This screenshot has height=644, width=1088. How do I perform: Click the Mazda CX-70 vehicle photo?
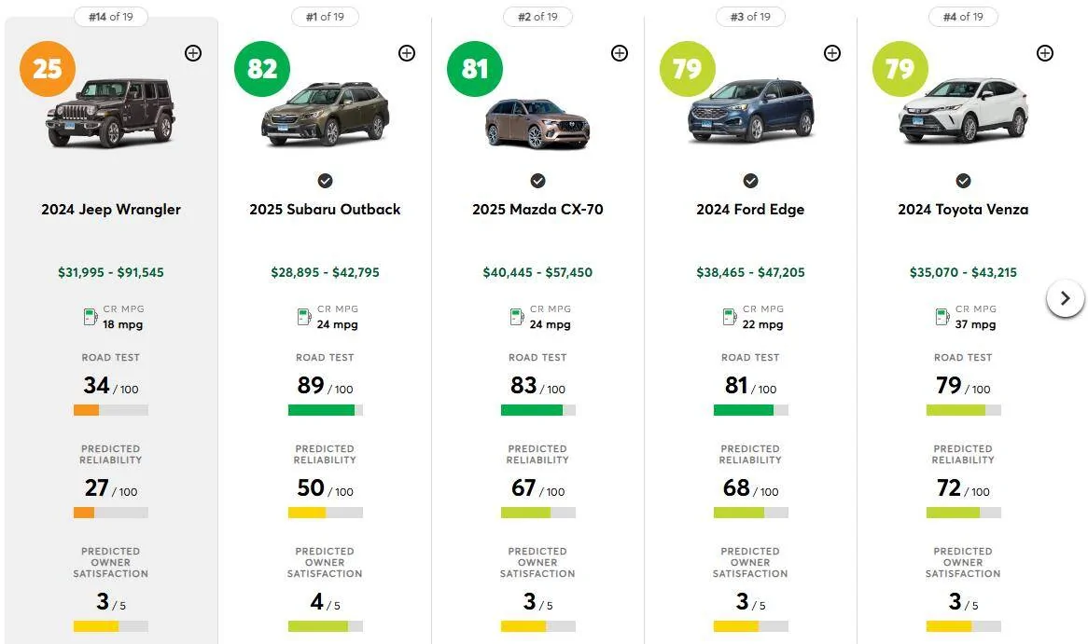[x=537, y=123]
